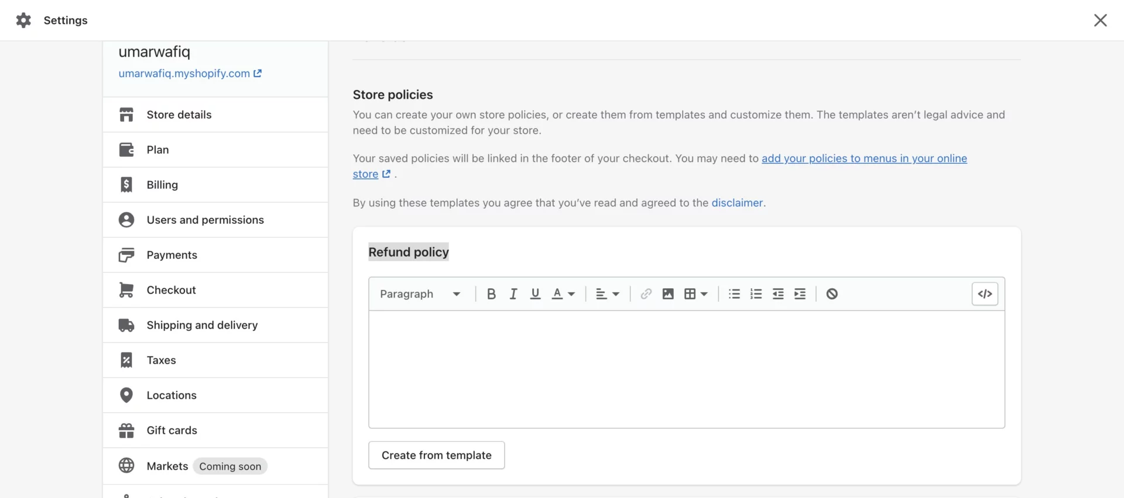Click the indent icon
Image resolution: width=1124 pixels, height=498 pixels.
[x=800, y=294]
